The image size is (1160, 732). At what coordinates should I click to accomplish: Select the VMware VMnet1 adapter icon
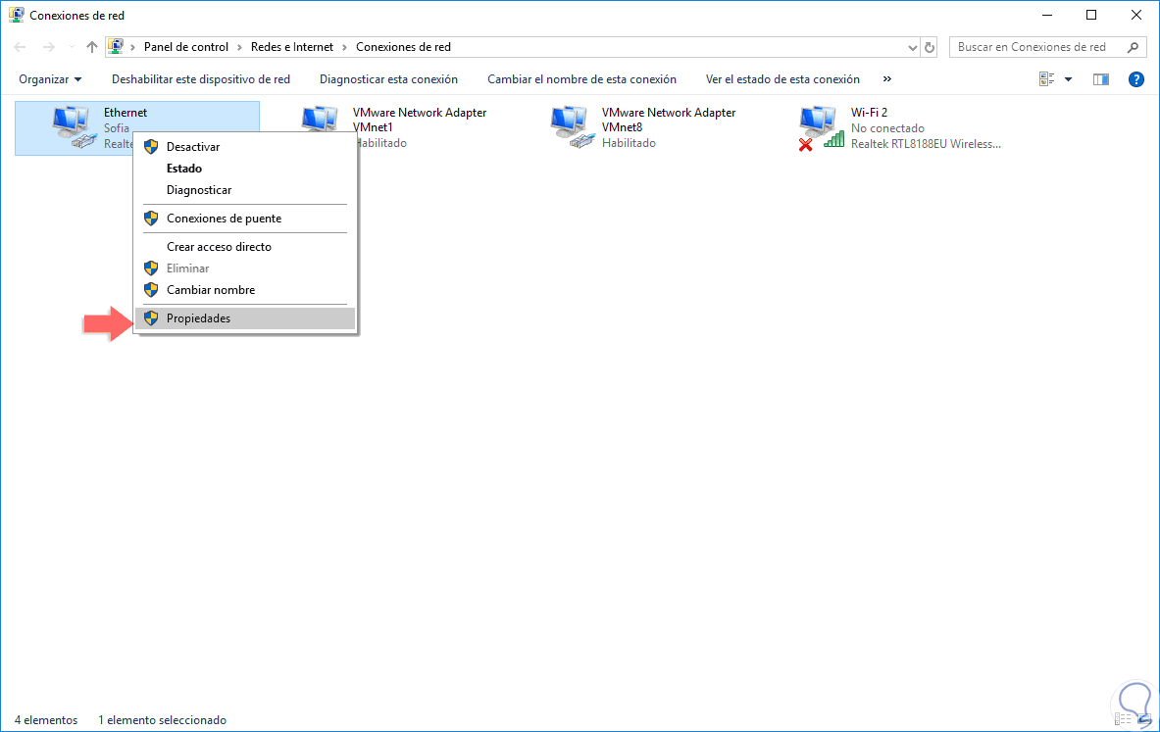(320, 119)
